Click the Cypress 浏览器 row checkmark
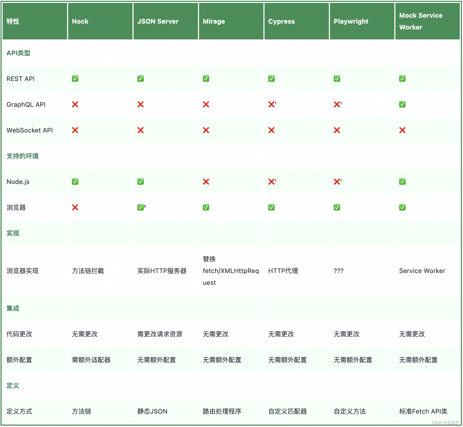The image size is (463, 427). [271, 207]
